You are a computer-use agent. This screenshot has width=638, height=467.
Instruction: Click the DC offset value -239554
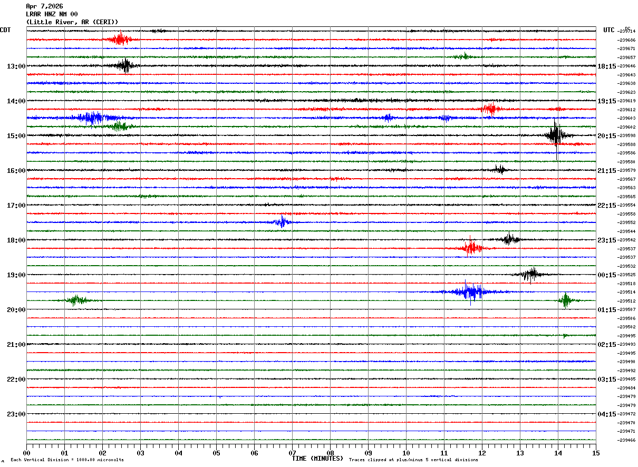[x=627, y=206]
